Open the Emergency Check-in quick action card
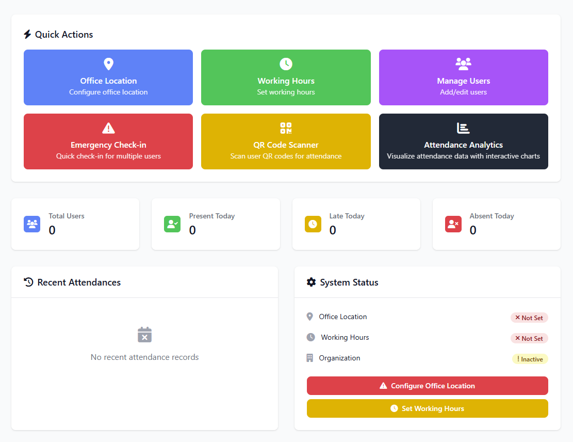The height and width of the screenshot is (442, 573). coord(108,141)
